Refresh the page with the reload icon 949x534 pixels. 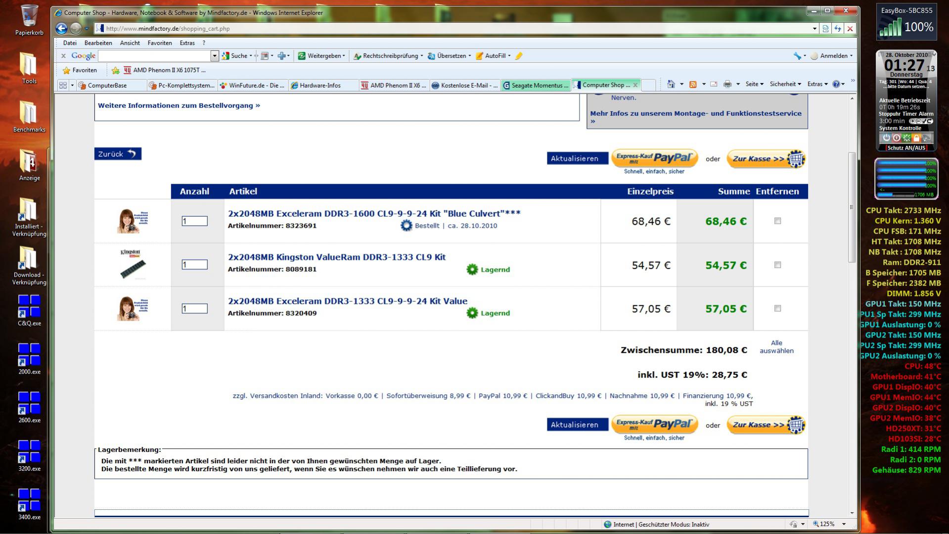click(838, 29)
